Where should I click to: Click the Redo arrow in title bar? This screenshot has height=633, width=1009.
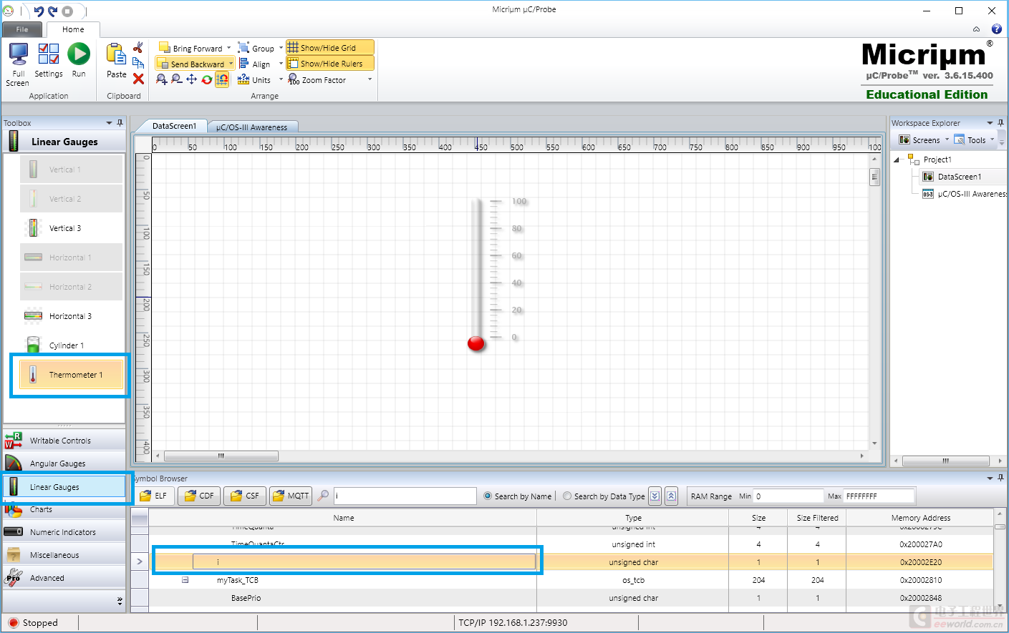(x=52, y=11)
